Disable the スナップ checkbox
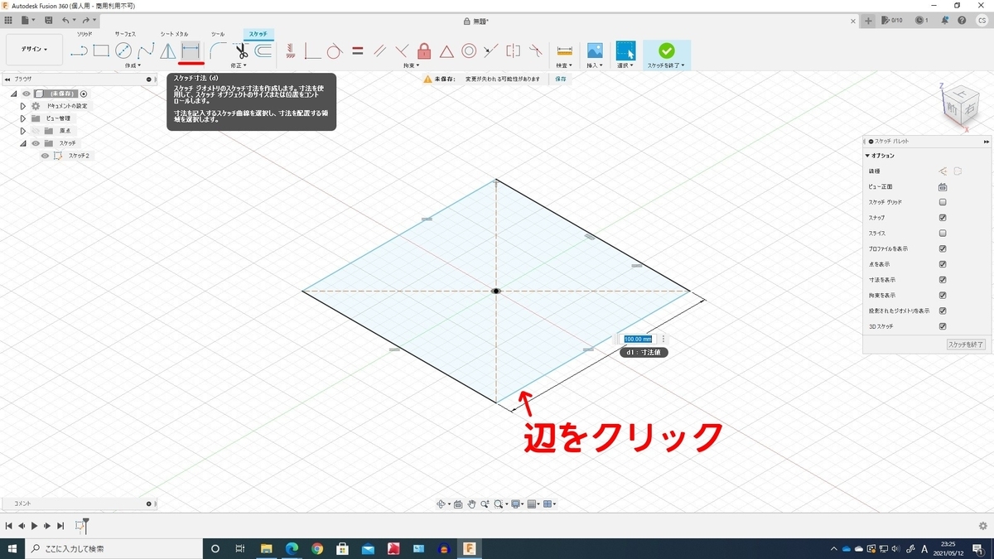Viewport: 994px width, 559px height. click(x=943, y=217)
